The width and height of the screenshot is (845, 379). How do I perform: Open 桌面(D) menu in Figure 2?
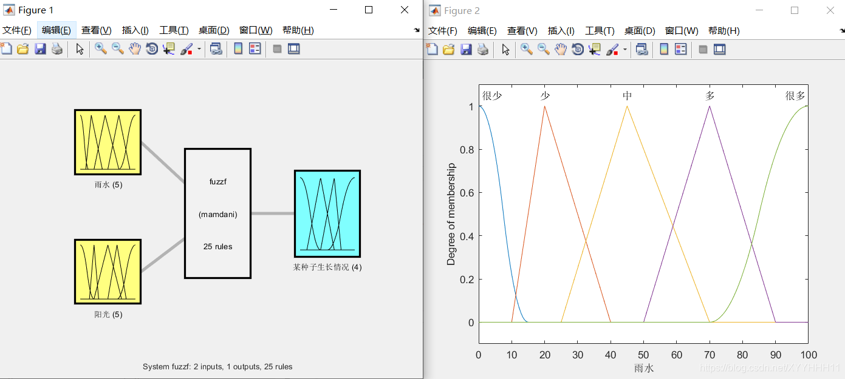click(x=640, y=31)
